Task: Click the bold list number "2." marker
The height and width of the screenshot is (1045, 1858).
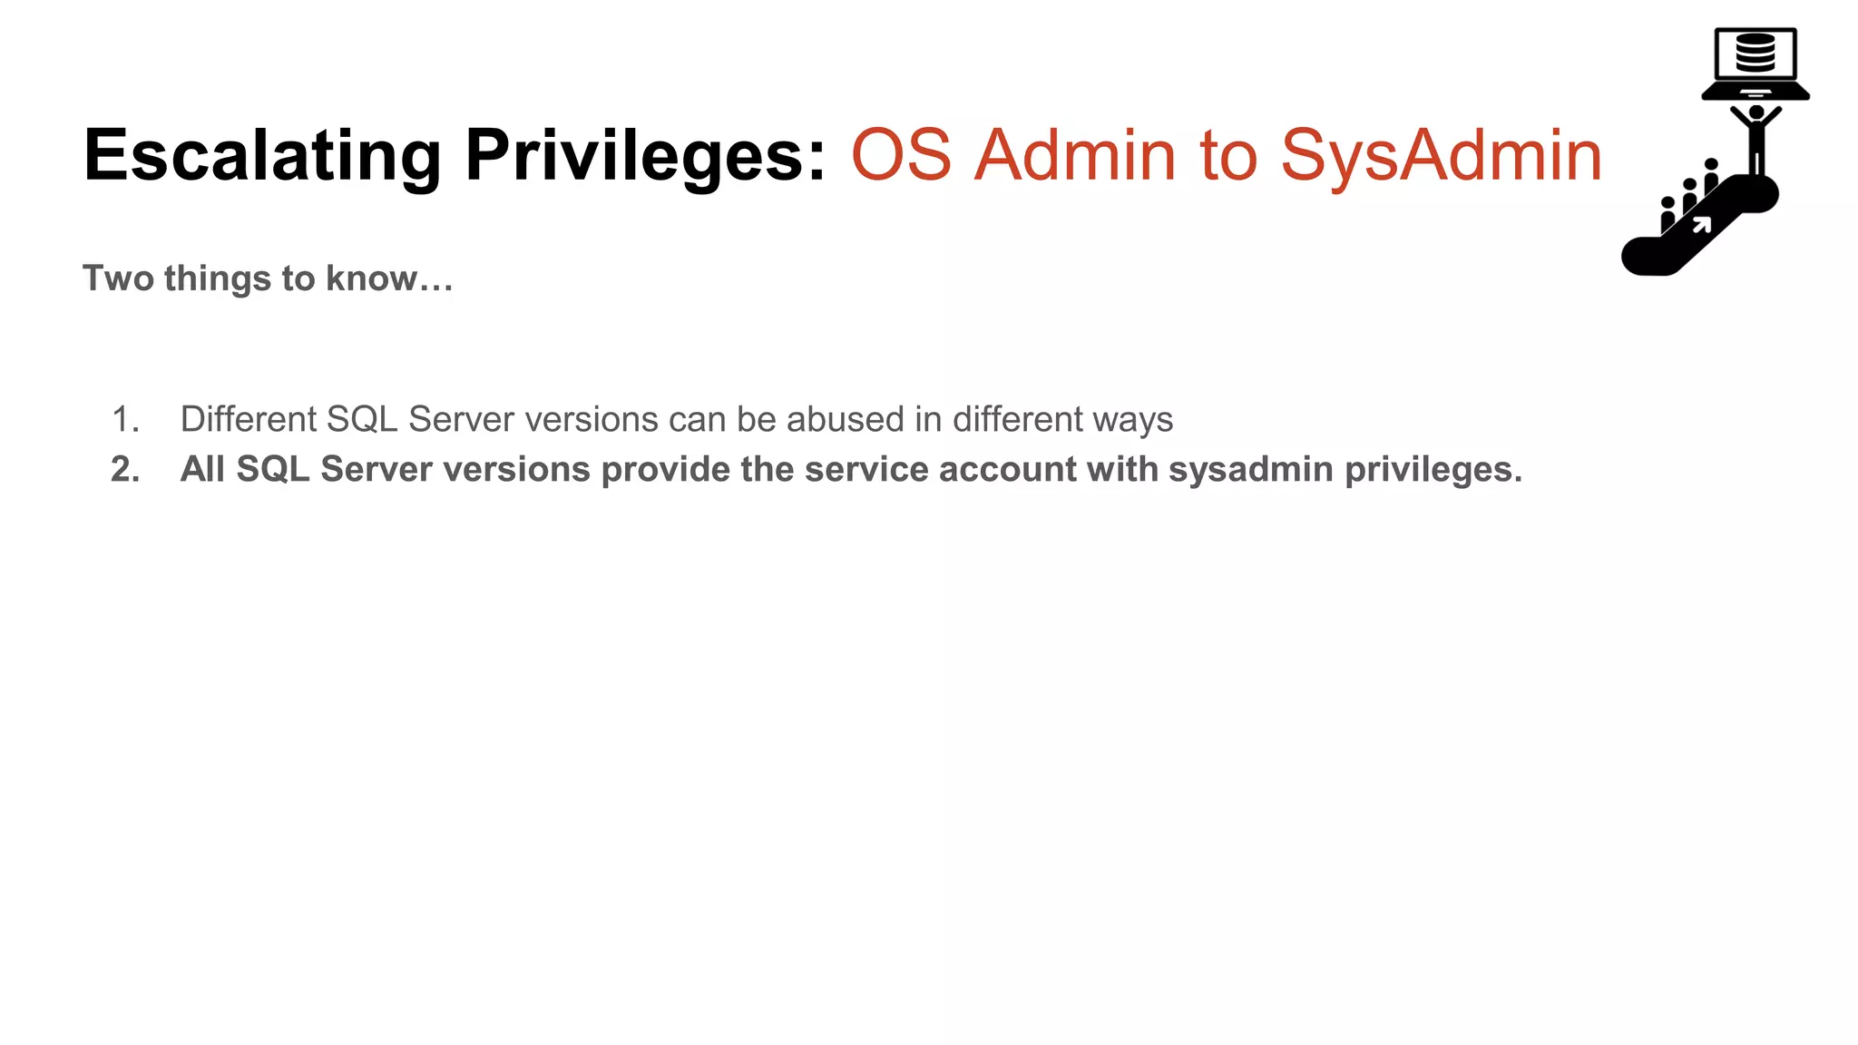Action: tap(125, 469)
